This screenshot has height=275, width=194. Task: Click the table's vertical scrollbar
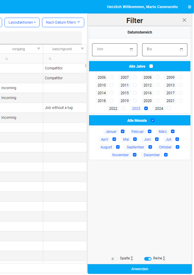pos(86,66)
